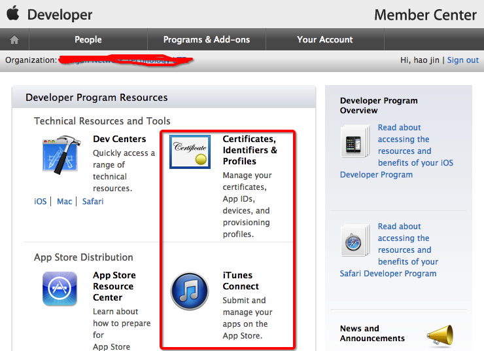Click 'Hi, hao jin' greeting text
Image resolution: width=484 pixels, height=351 pixels.
(420, 60)
